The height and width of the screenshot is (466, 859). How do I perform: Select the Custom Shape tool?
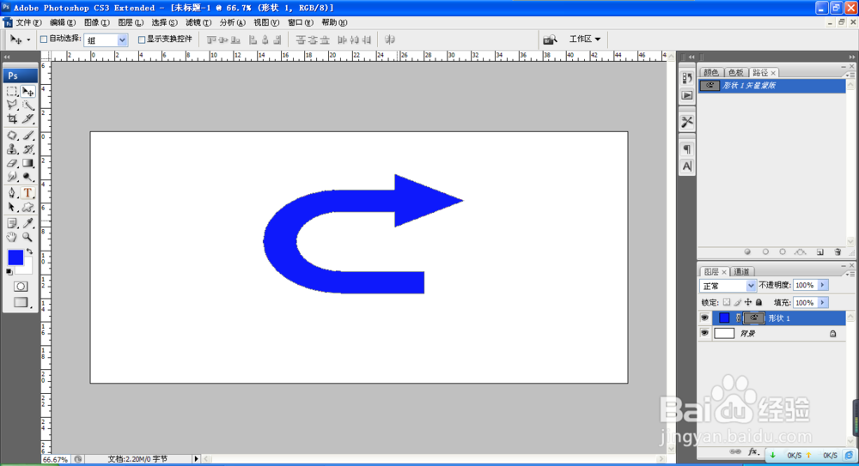(28, 207)
